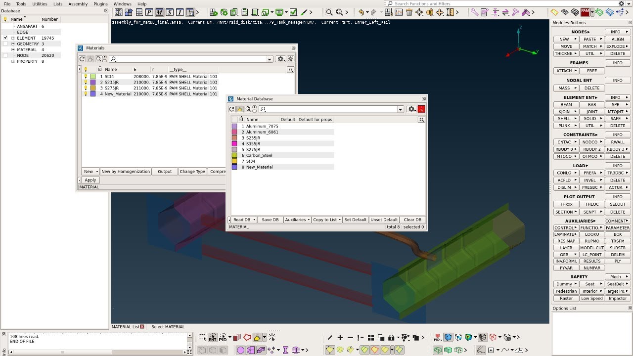Click the wrench tool icon in the top toolbar

pos(474,12)
